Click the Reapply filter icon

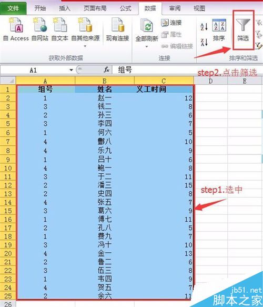click(x=259, y=34)
